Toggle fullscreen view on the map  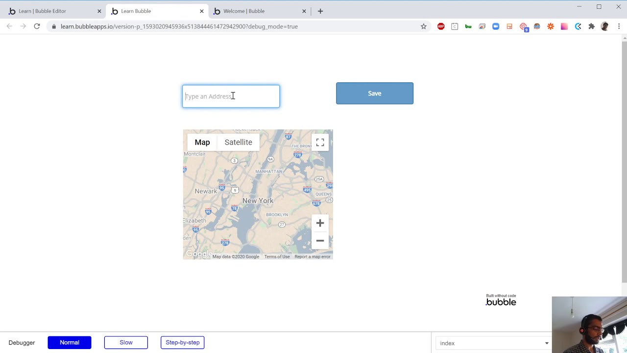(x=320, y=142)
